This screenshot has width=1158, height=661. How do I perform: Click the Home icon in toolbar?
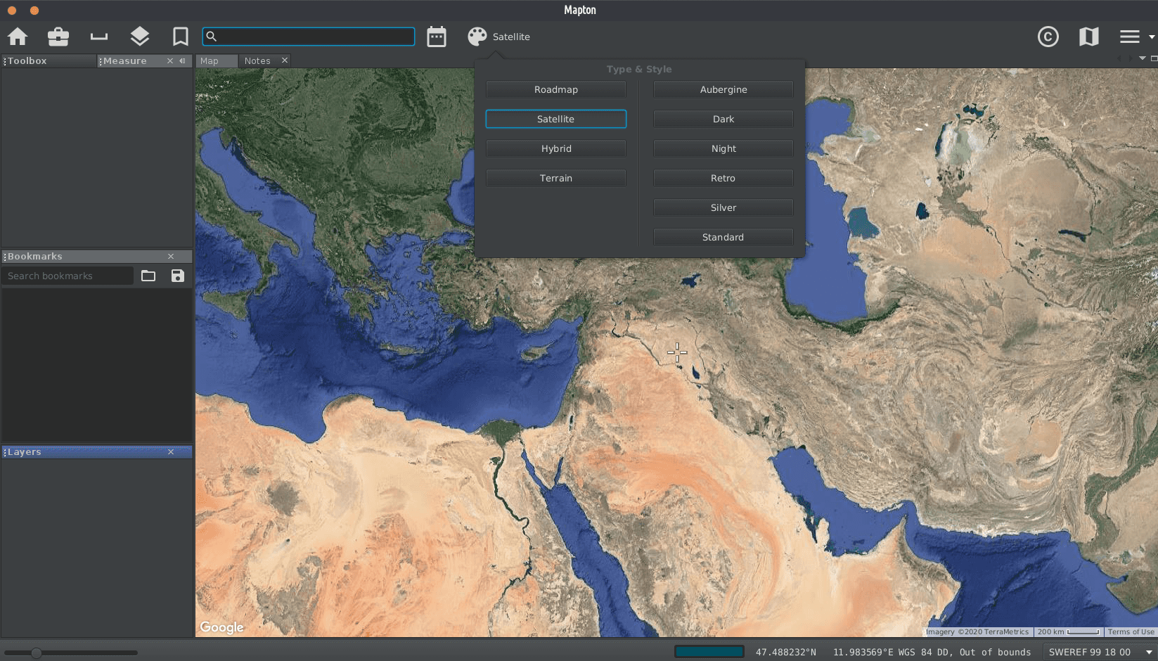click(x=18, y=37)
